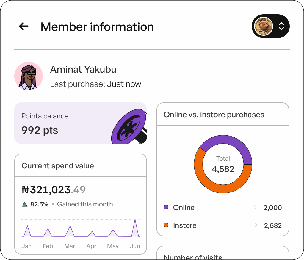
Task: Open the Noodles Bistro store logo
Action: tap(264, 26)
